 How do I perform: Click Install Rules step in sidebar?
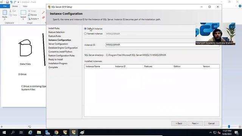click(54, 28)
